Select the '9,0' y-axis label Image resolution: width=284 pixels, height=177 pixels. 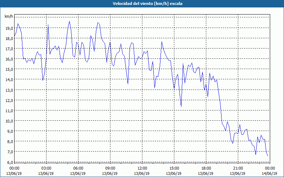10,131
